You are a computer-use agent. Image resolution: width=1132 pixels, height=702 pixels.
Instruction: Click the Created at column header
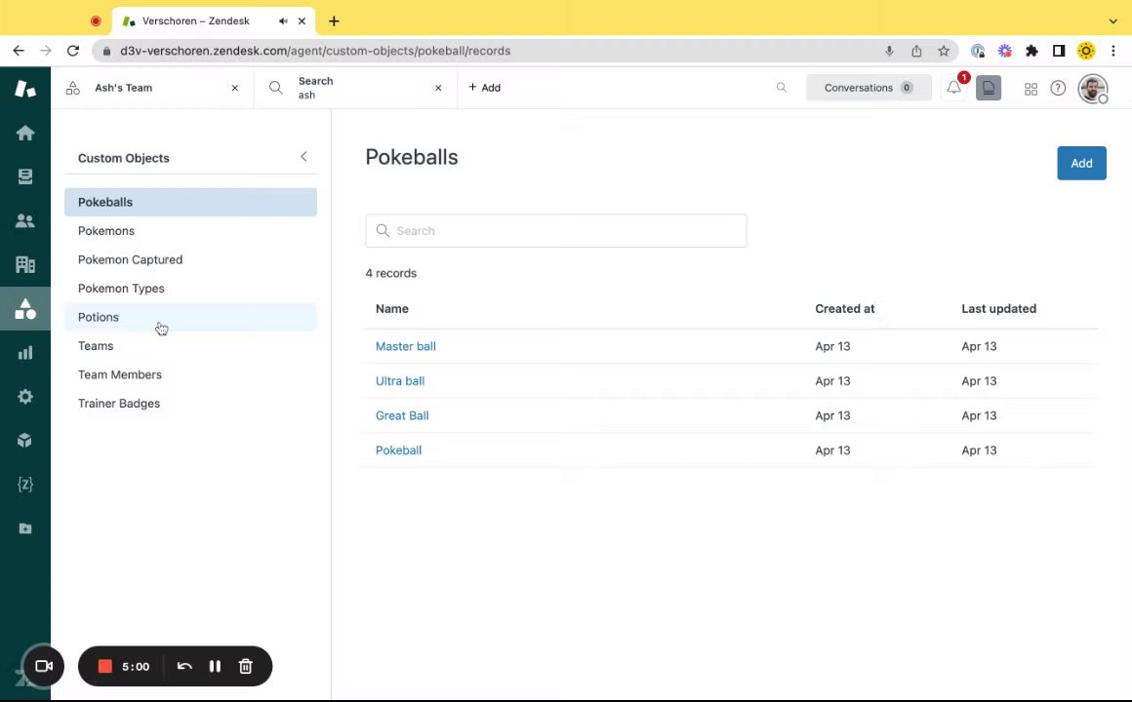click(x=845, y=309)
